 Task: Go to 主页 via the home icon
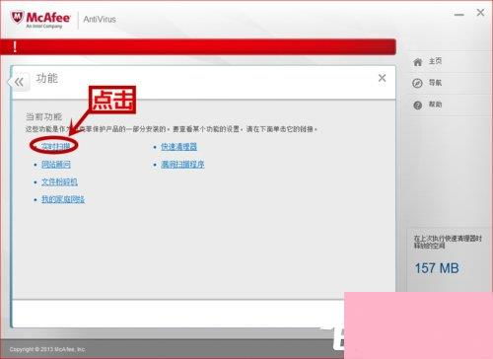point(418,62)
